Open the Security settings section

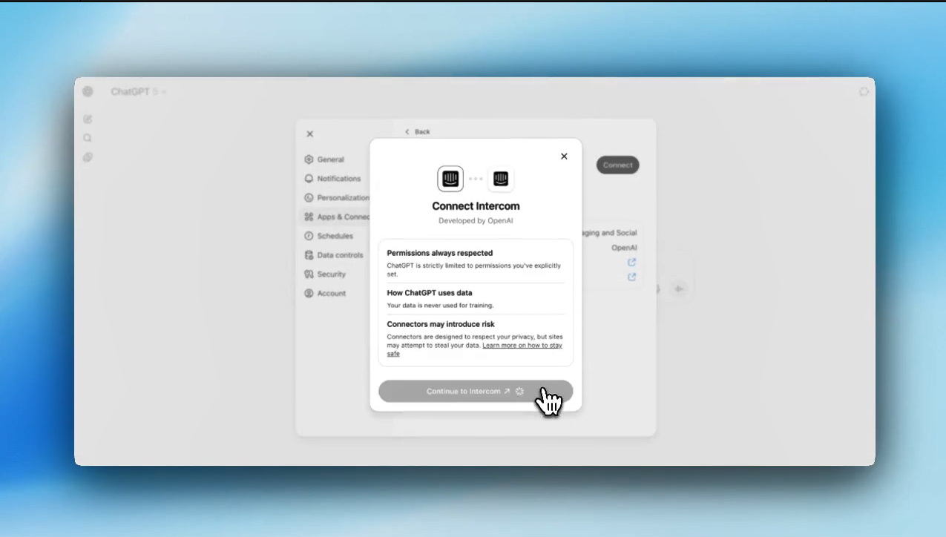point(331,274)
